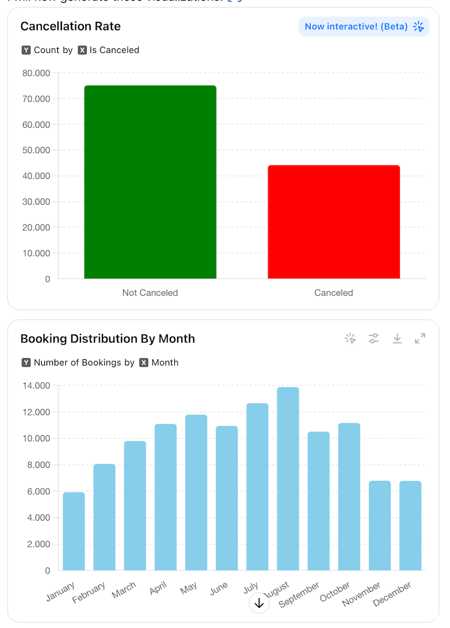Select the interactive cursor tool on the Booking chart
Image resolution: width=450 pixels, height=628 pixels.
350,338
